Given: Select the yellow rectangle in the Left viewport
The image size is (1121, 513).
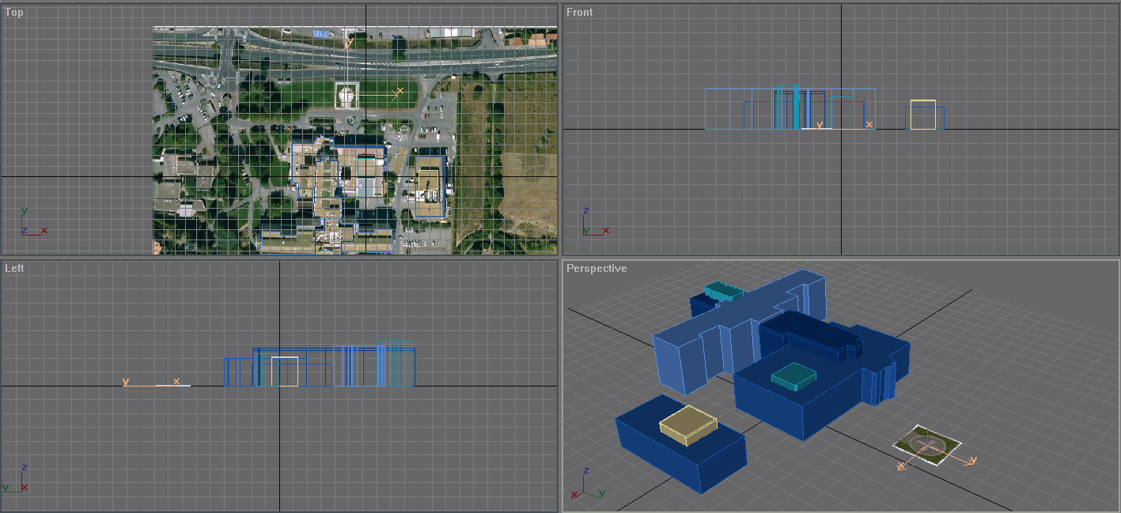Looking at the screenshot, I should [x=285, y=372].
